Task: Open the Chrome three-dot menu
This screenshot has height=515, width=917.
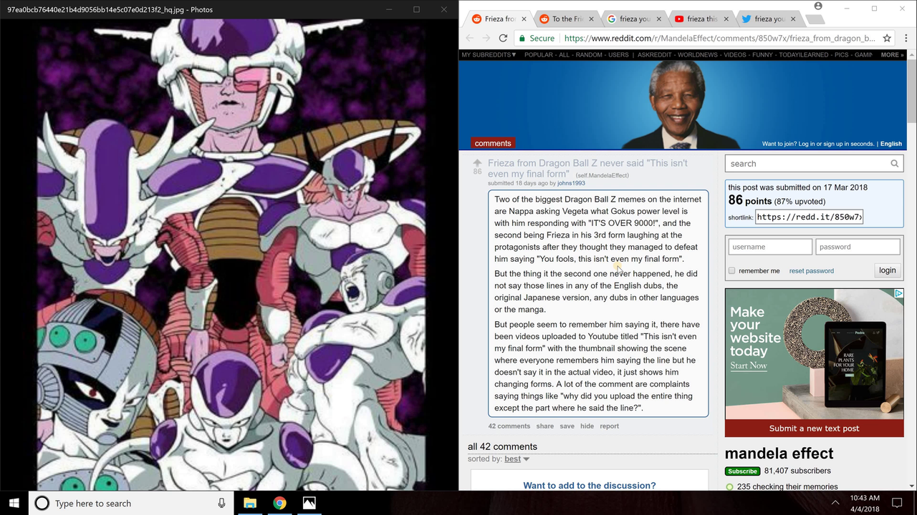Action: (904, 39)
